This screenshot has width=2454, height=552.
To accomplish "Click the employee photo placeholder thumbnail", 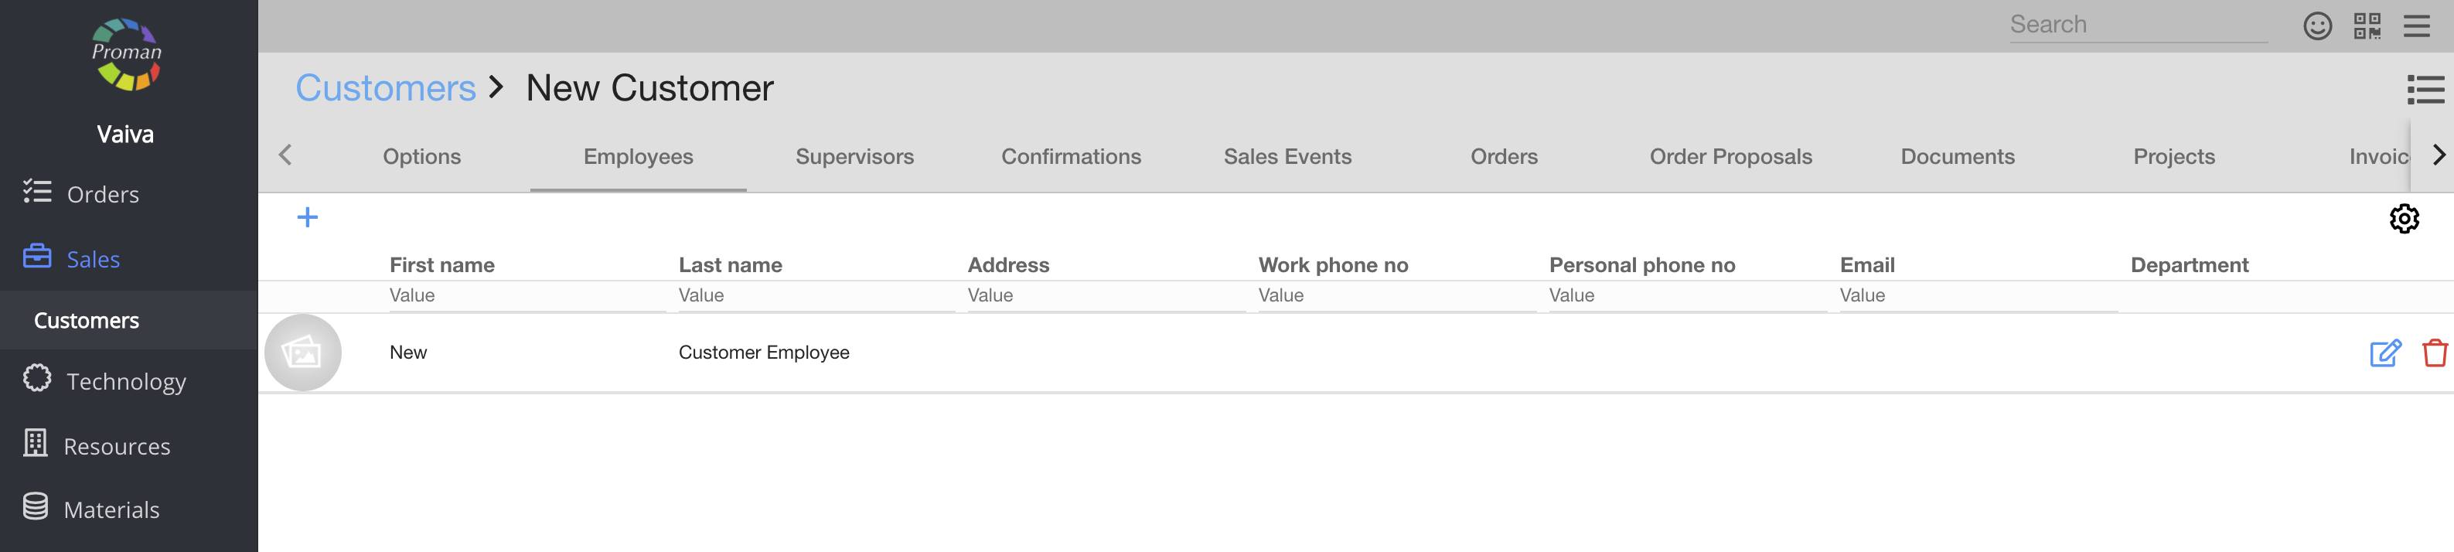I will click(x=303, y=353).
